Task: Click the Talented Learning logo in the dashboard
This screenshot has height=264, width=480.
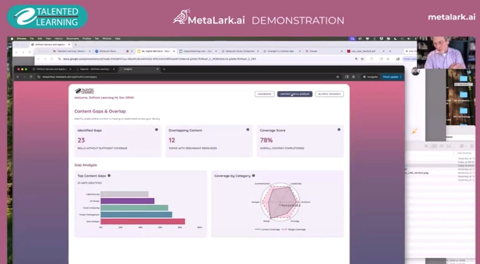Action: point(85,91)
